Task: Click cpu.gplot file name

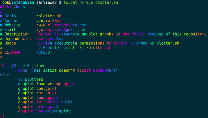Action: point(46,89)
